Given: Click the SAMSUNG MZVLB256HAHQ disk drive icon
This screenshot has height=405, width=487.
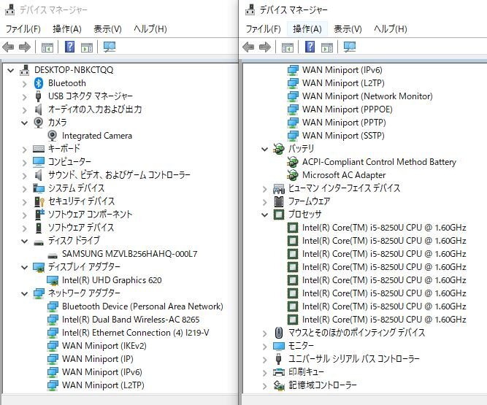Looking at the screenshot, I should tap(53, 254).
